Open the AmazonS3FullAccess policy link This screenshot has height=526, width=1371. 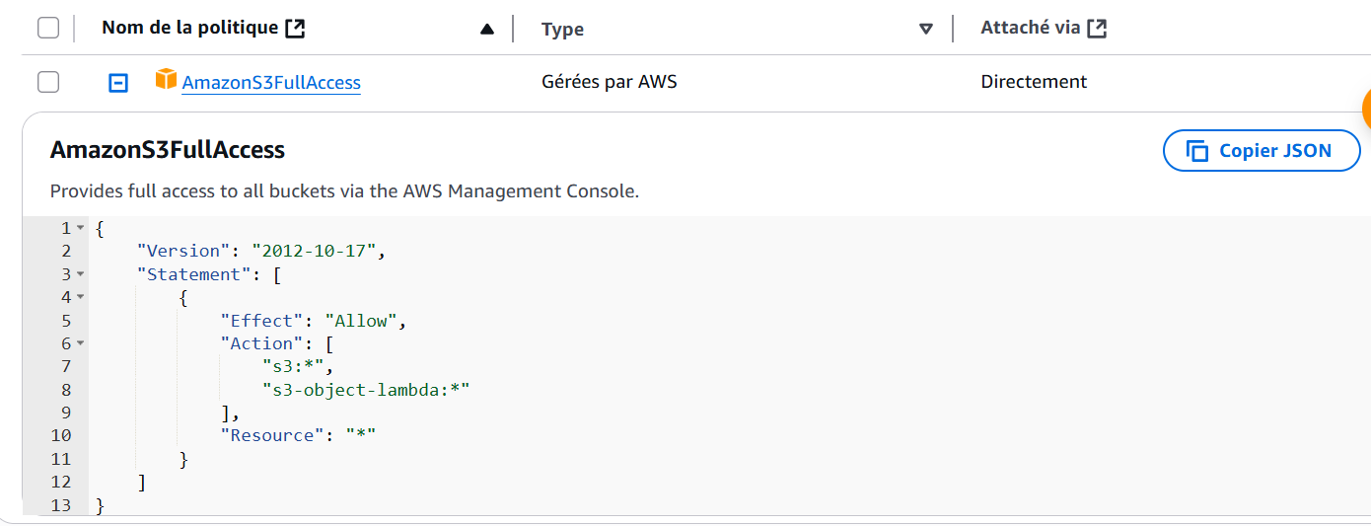(x=271, y=83)
